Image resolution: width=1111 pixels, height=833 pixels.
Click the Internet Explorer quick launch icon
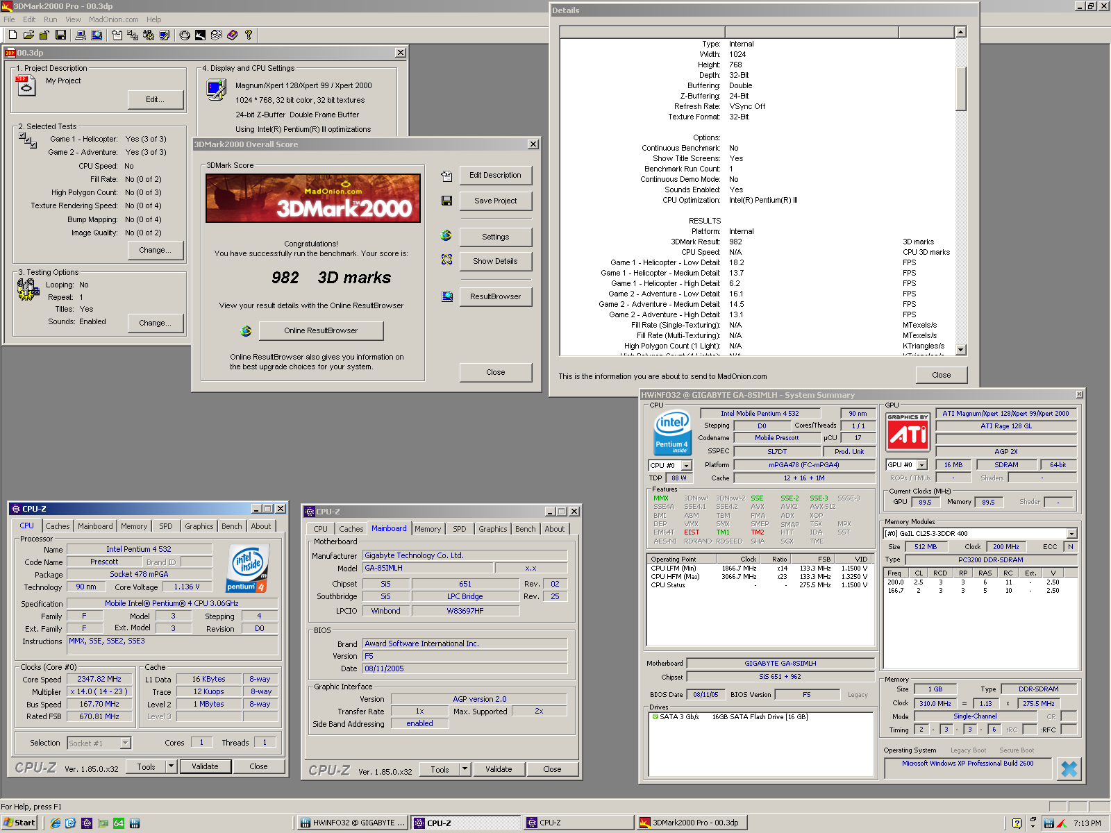(56, 823)
